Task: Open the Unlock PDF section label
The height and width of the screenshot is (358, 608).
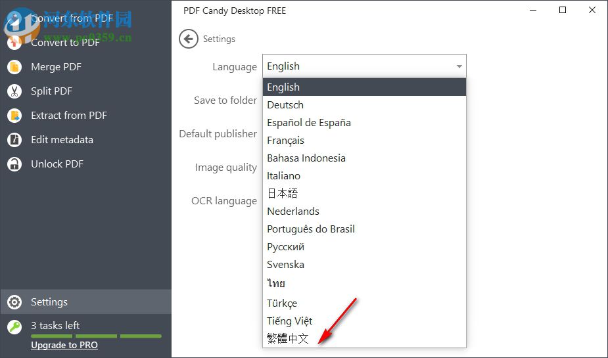Action: click(57, 164)
